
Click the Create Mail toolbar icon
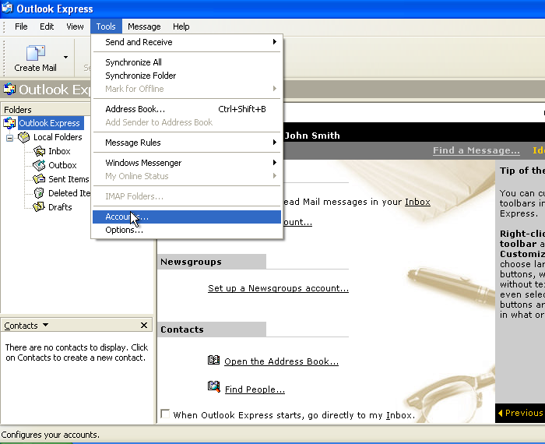pos(35,54)
